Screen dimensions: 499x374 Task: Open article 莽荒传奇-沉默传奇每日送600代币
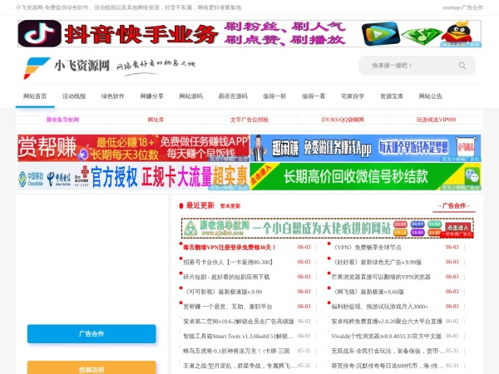click(x=388, y=366)
